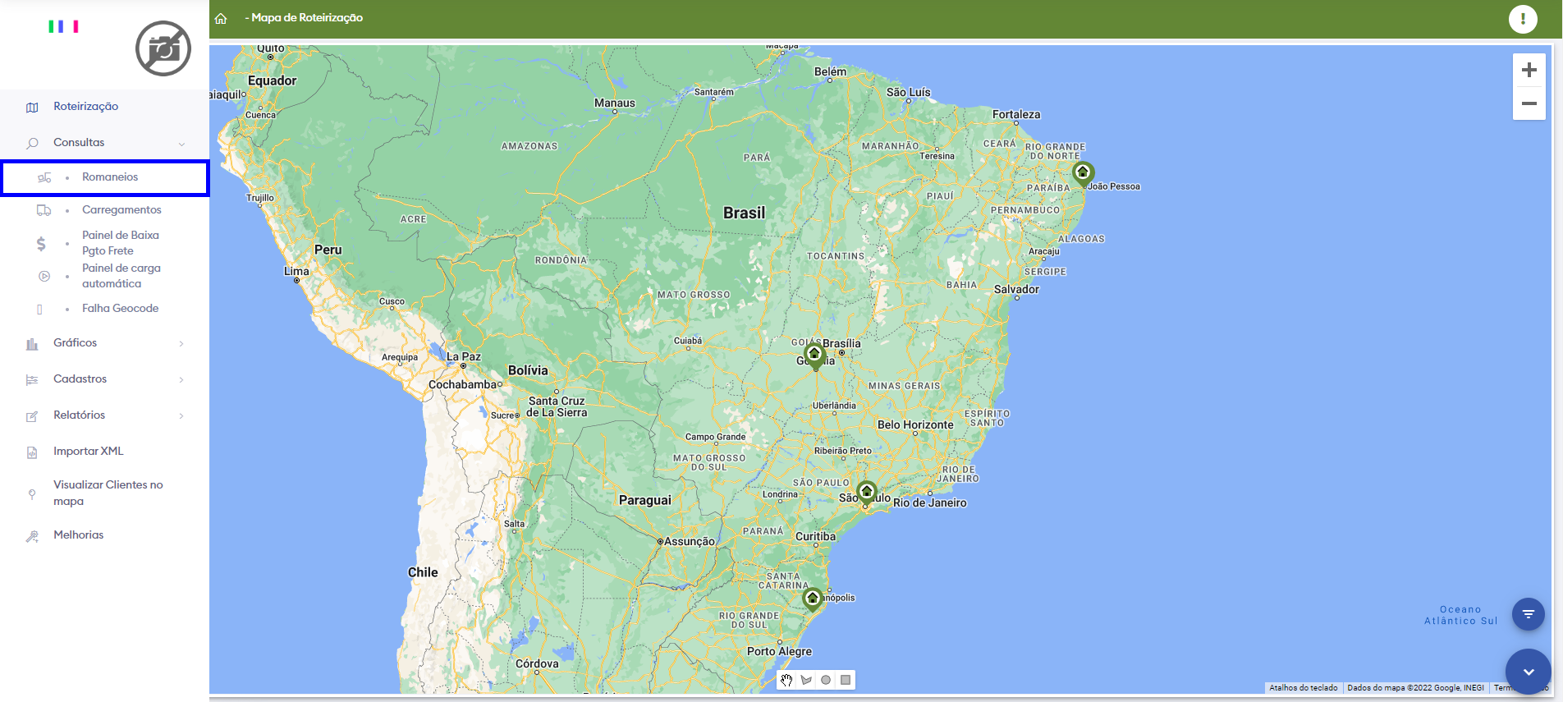Screen dimensions: 1563x702
Task: Open the alert exclamation icon
Action: point(1523,19)
